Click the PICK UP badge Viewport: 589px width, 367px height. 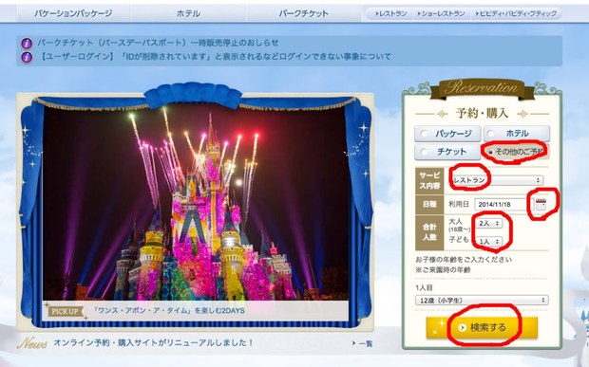tap(65, 311)
